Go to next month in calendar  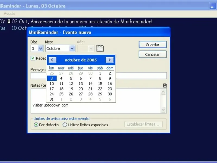[110, 60]
